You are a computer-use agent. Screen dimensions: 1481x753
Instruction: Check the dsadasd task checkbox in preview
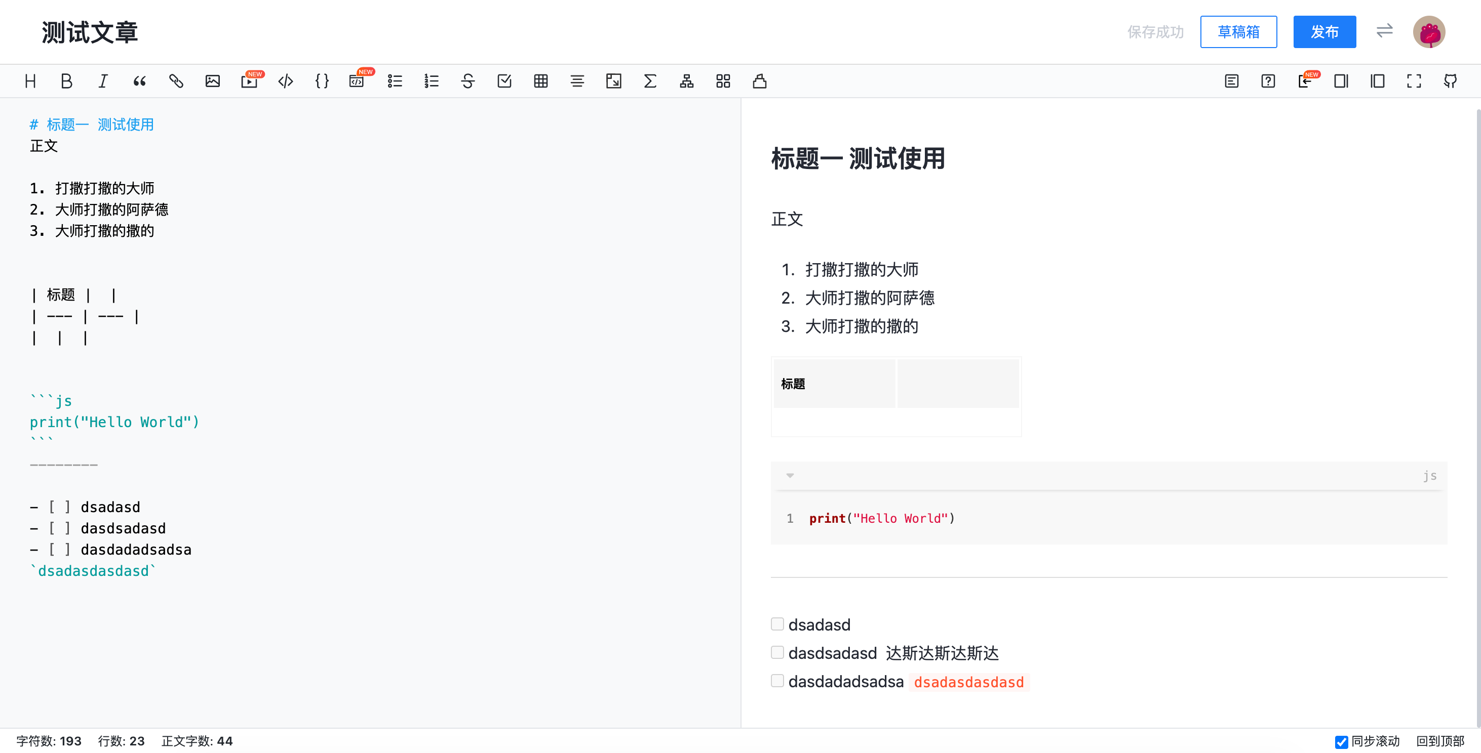point(777,624)
